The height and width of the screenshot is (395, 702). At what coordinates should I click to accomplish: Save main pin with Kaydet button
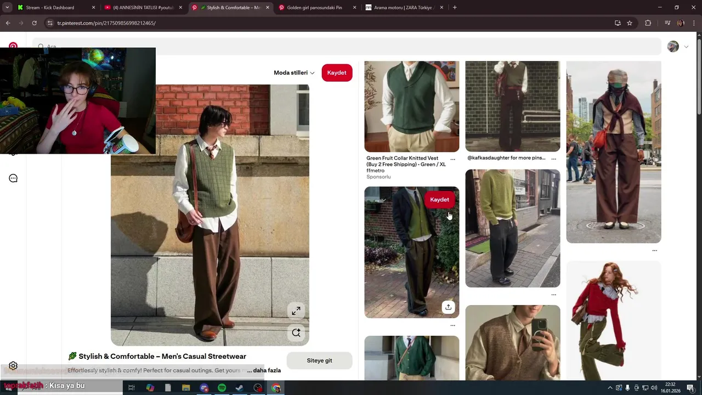(x=337, y=72)
